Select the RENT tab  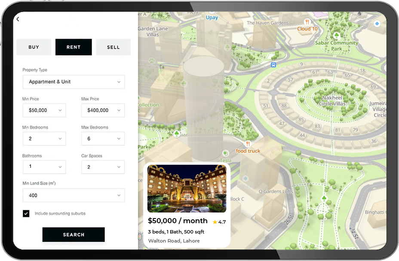(x=74, y=47)
